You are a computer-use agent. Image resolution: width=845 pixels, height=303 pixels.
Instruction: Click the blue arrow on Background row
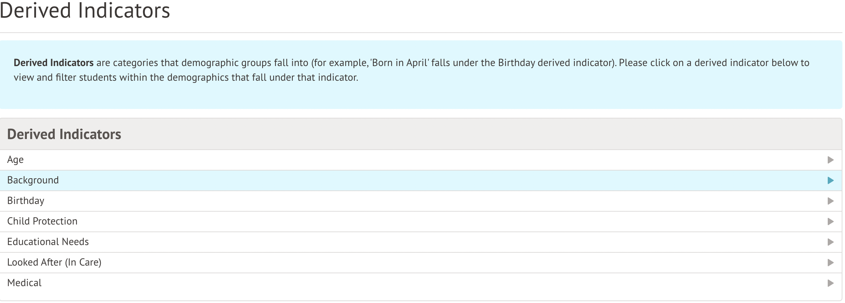coord(830,180)
